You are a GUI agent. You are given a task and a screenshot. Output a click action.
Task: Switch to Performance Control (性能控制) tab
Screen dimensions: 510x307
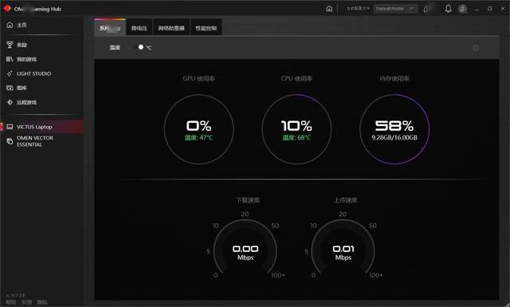[206, 28]
